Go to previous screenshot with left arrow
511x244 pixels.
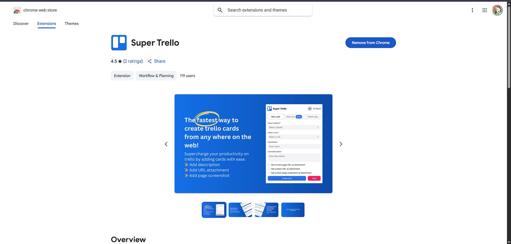pos(166,144)
